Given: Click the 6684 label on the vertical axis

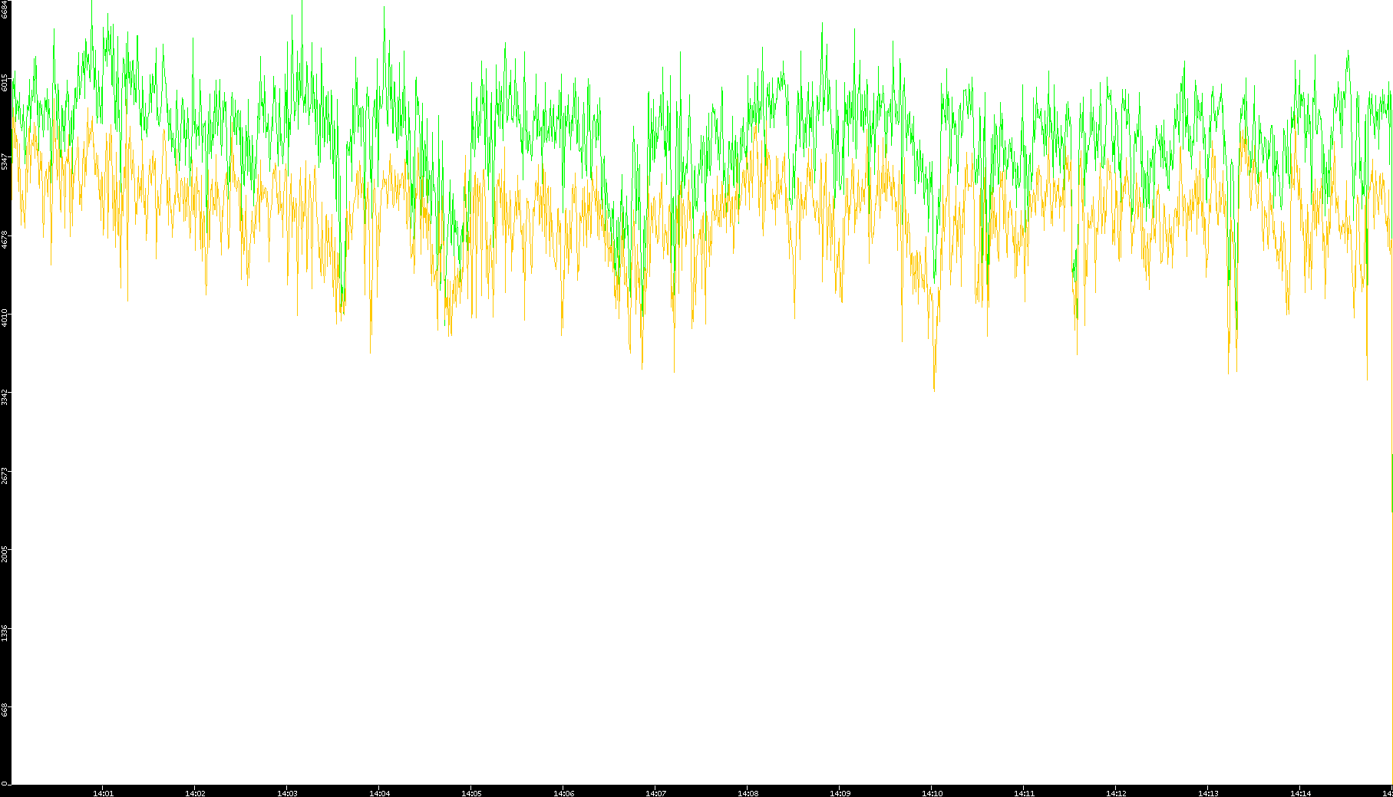Looking at the screenshot, I should click(x=5, y=10).
